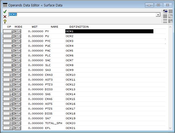Viewport: 175px width, 133px height.
Task: Toggle the Min mode button for PY
Action: tap(18, 31)
